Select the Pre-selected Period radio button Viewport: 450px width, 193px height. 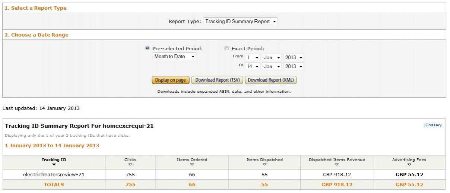pyautogui.click(x=148, y=48)
